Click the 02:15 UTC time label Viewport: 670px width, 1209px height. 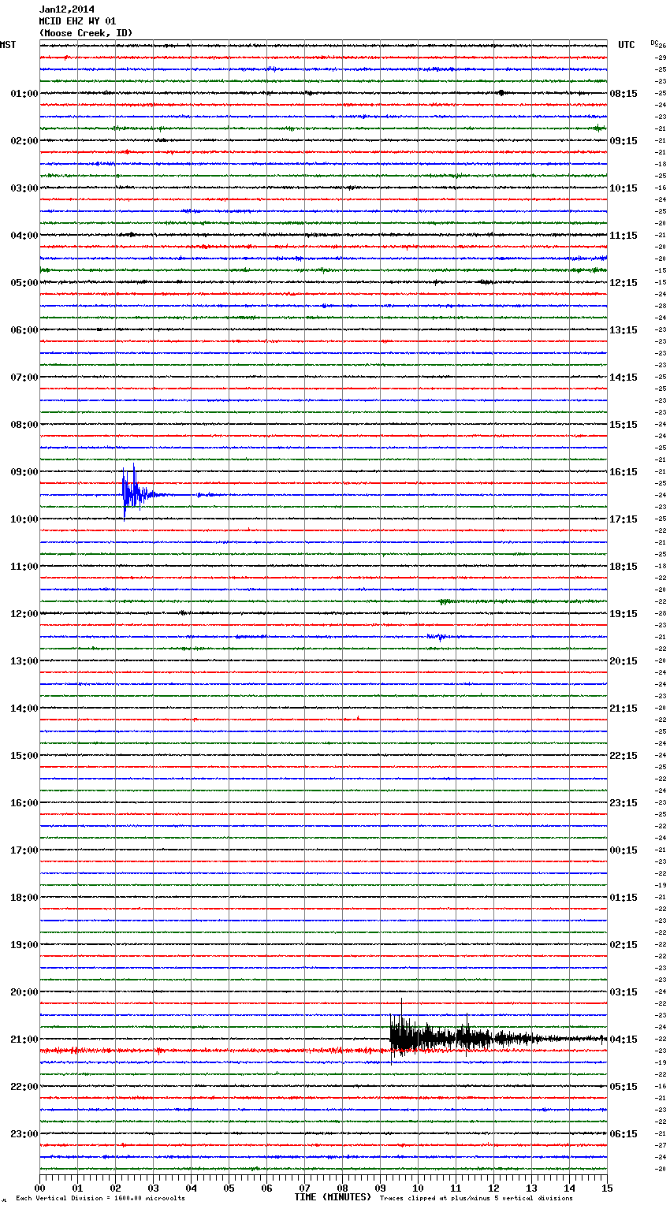point(623,945)
